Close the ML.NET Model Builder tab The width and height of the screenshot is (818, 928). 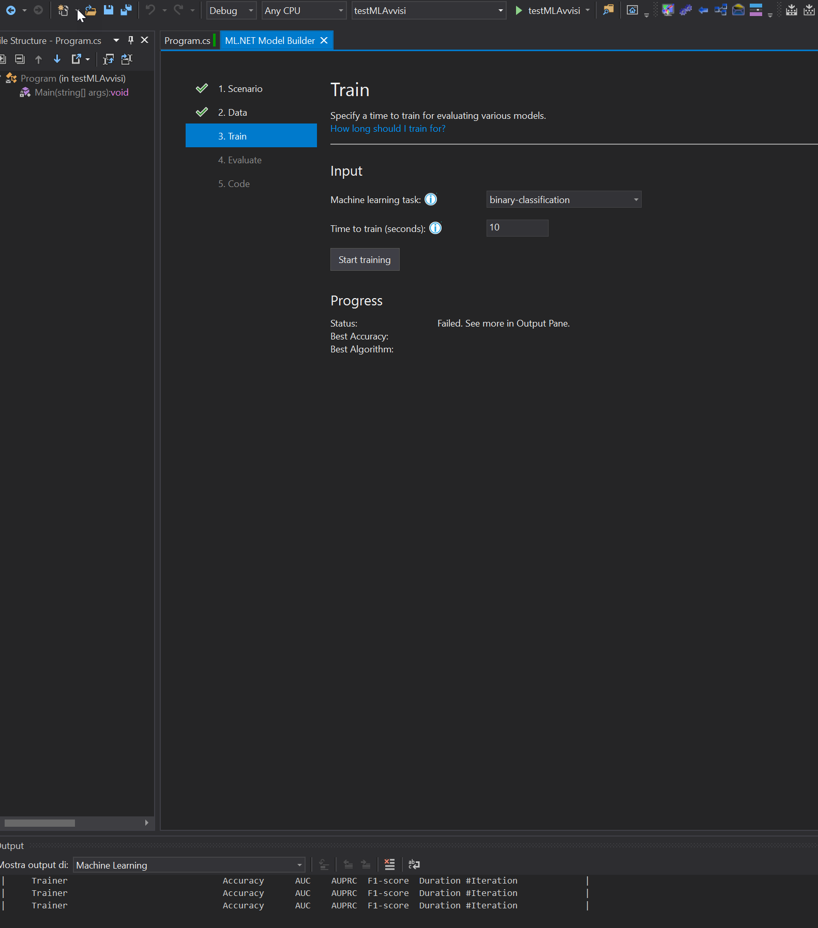(324, 40)
